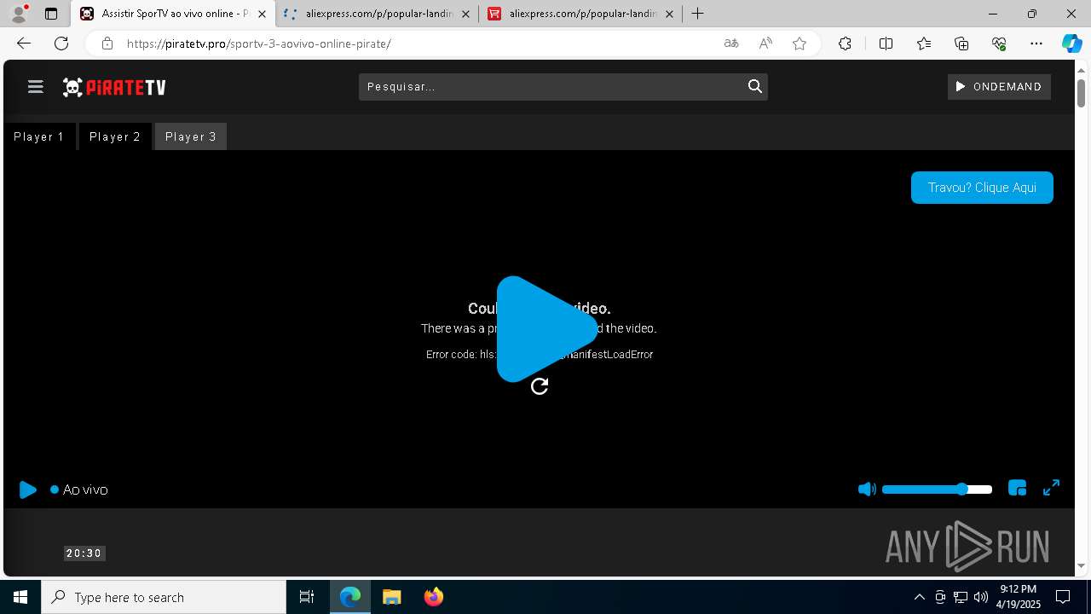Close the Assistir SporTV tab
Image resolution: width=1091 pixels, height=614 pixels.
262,14
